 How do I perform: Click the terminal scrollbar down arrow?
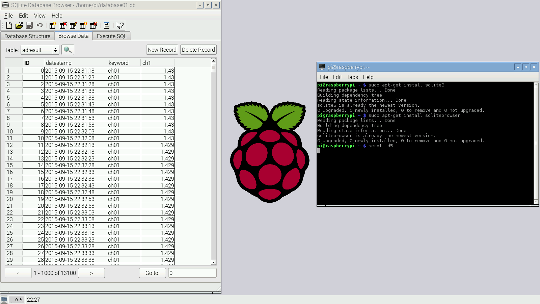(x=536, y=202)
